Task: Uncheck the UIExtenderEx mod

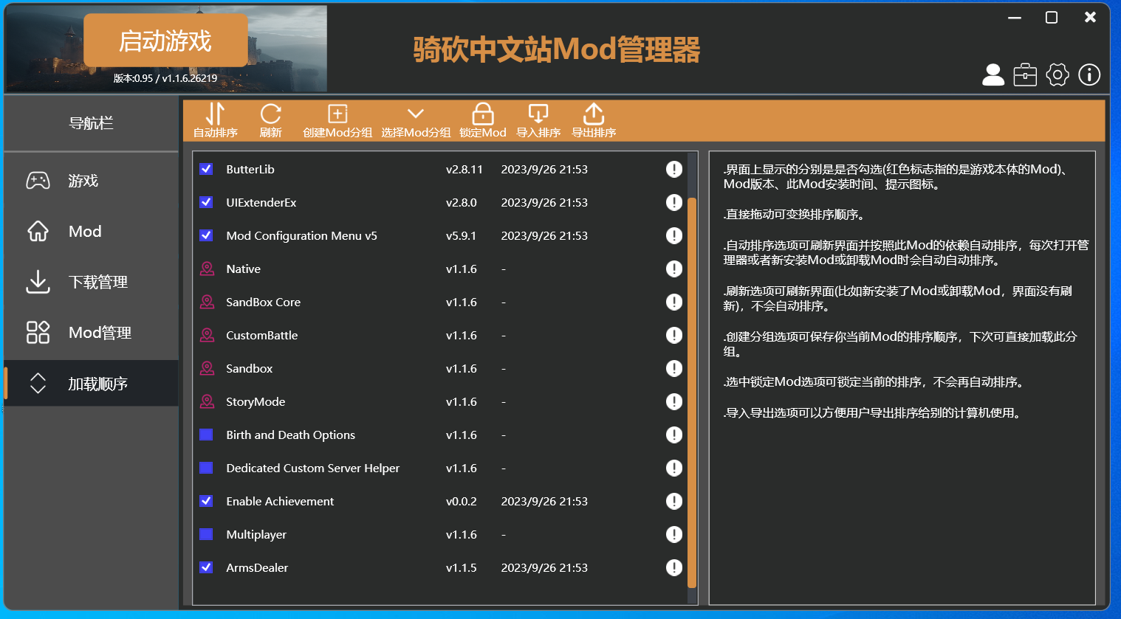Action: click(x=206, y=202)
